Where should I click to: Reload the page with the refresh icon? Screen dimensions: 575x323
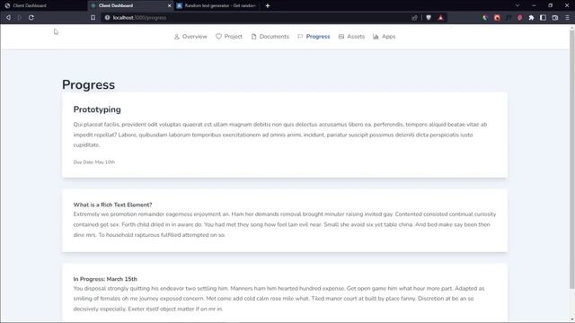[x=31, y=18]
